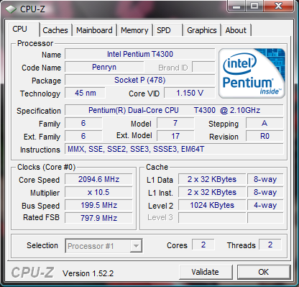The width and height of the screenshot is (299, 287).
Task: Click the Cache group label
Action: click(157, 167)
